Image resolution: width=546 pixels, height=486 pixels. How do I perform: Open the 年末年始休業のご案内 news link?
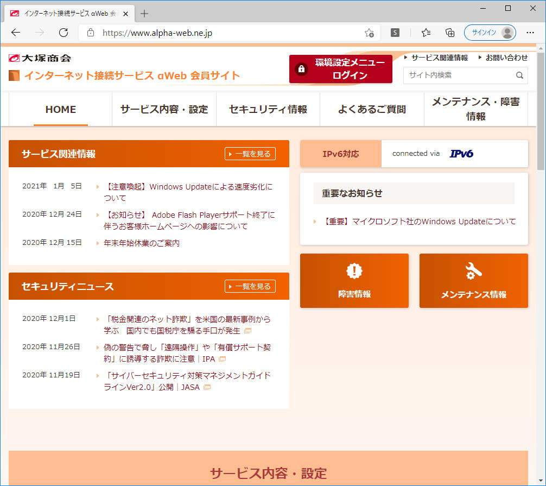click(x=142, y=243)
